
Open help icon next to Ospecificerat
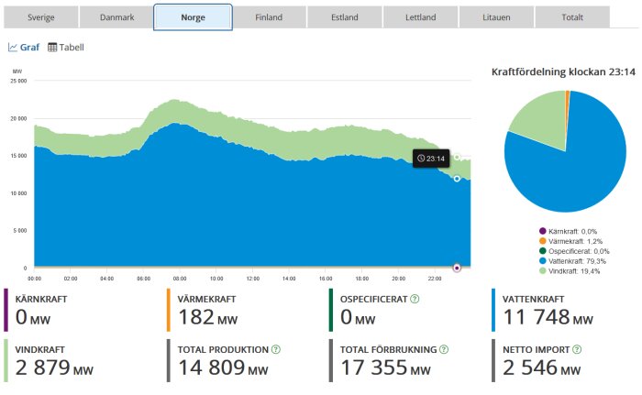[415, 299]
